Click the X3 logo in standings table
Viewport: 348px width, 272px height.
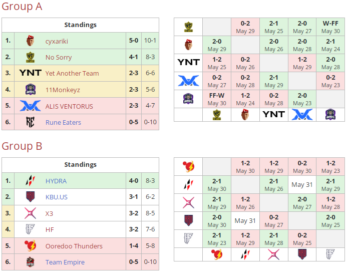[30, 213]
